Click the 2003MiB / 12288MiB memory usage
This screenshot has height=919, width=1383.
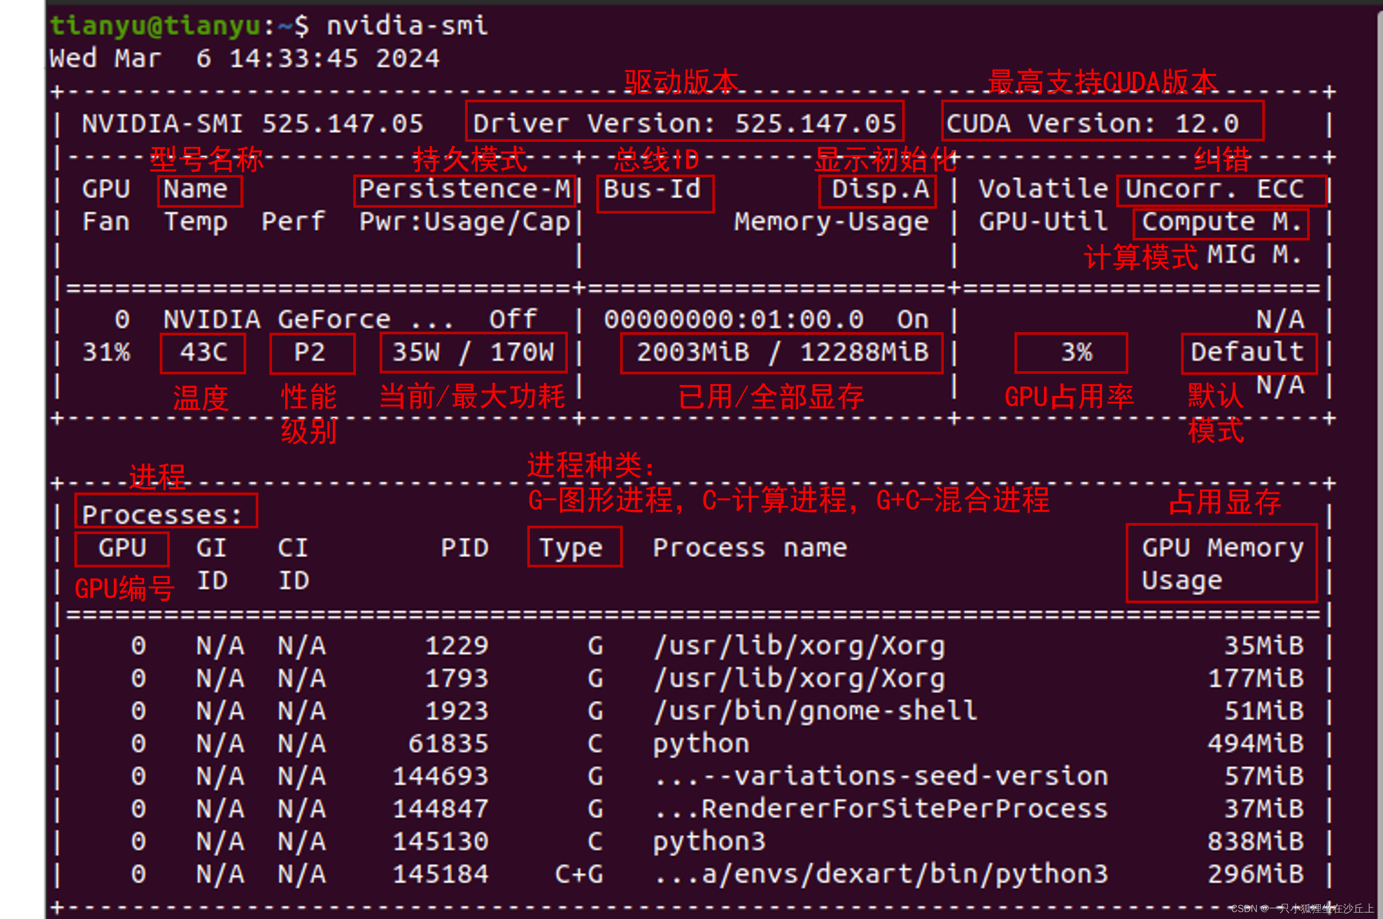coord(781,353)
